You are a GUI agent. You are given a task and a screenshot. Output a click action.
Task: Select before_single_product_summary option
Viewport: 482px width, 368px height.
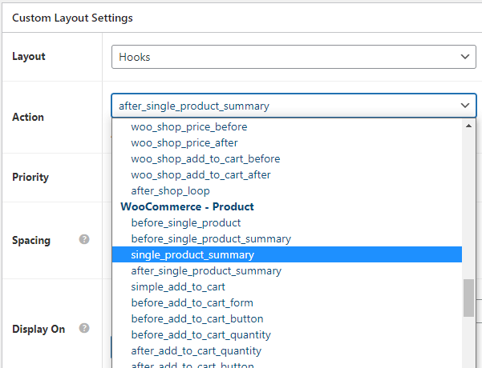click(211, 239)
